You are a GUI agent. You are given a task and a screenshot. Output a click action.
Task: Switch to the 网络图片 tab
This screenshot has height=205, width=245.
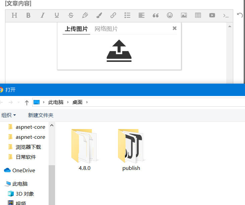[106, 29]
